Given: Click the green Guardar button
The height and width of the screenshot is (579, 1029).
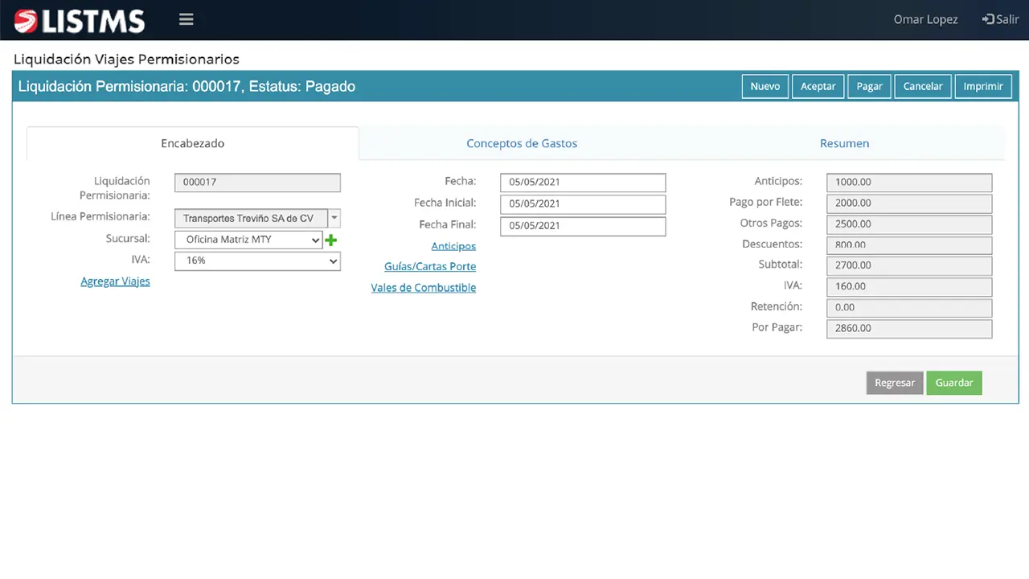Looking at the screenshot, I should (953, 383).
